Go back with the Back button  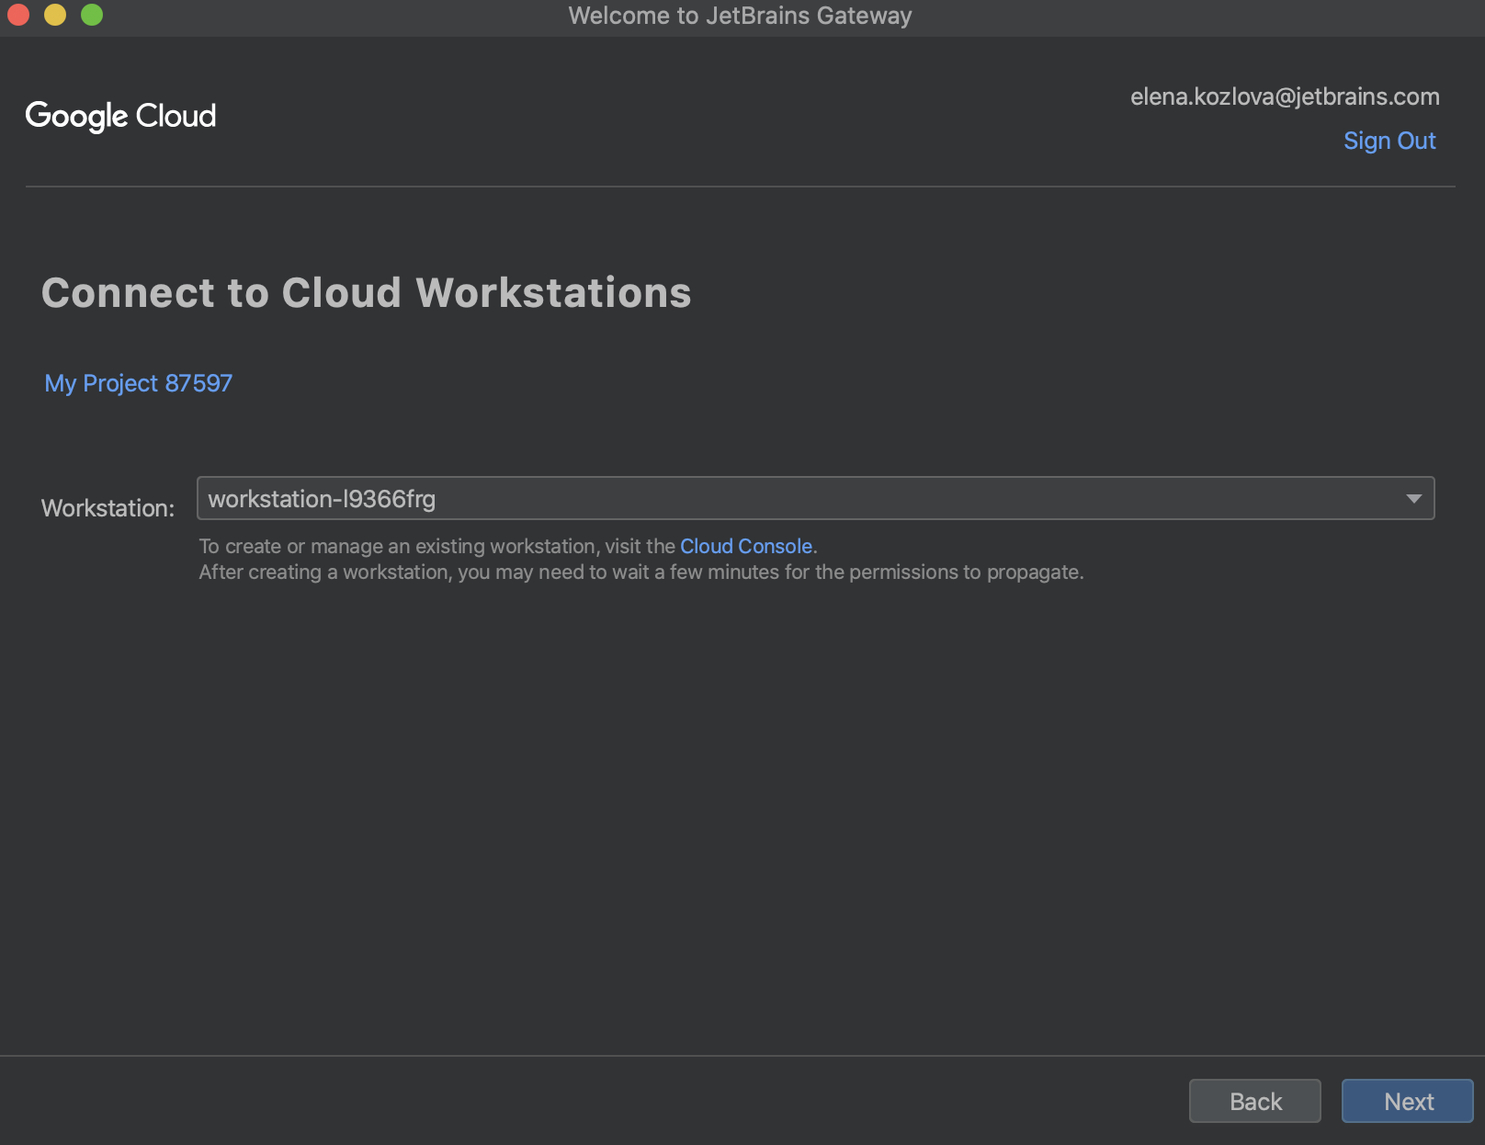coord(1254,1101)
